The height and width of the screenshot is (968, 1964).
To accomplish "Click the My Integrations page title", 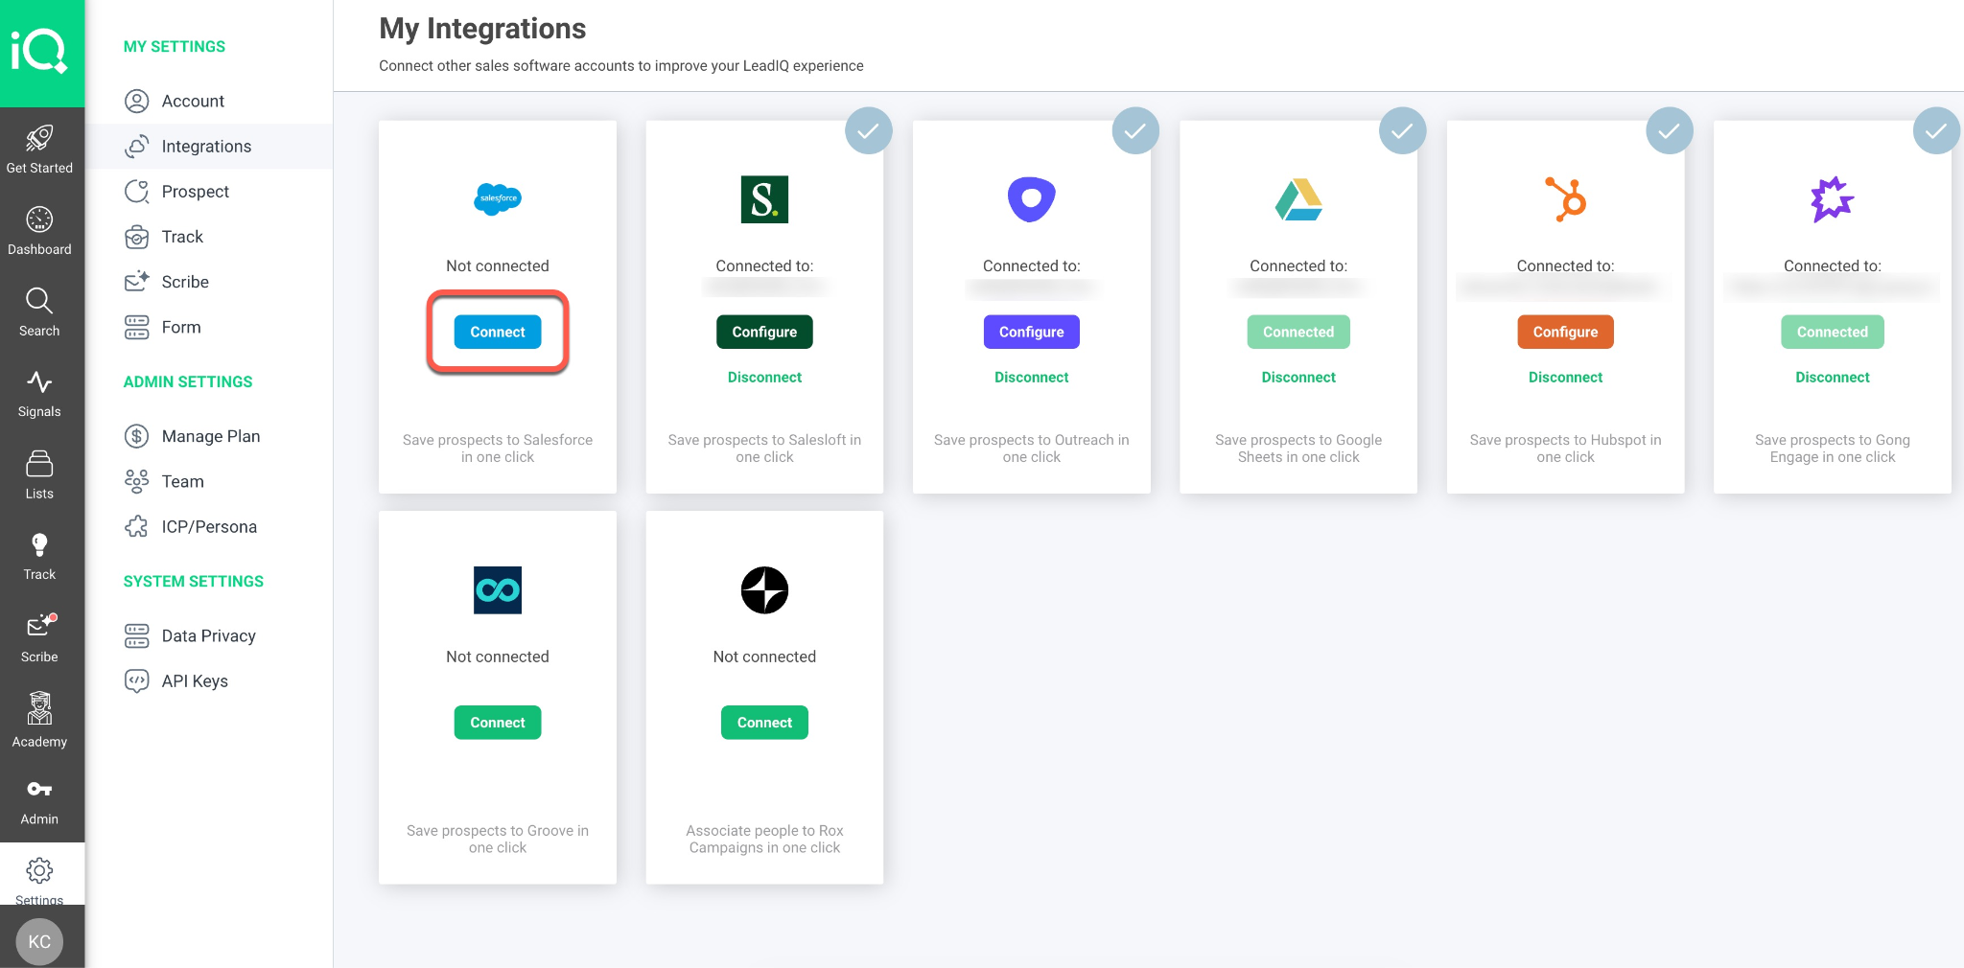I will click(x=482, y=29).
